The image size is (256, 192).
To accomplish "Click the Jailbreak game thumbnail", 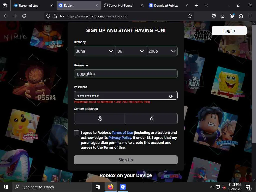I will click(47, 37).
